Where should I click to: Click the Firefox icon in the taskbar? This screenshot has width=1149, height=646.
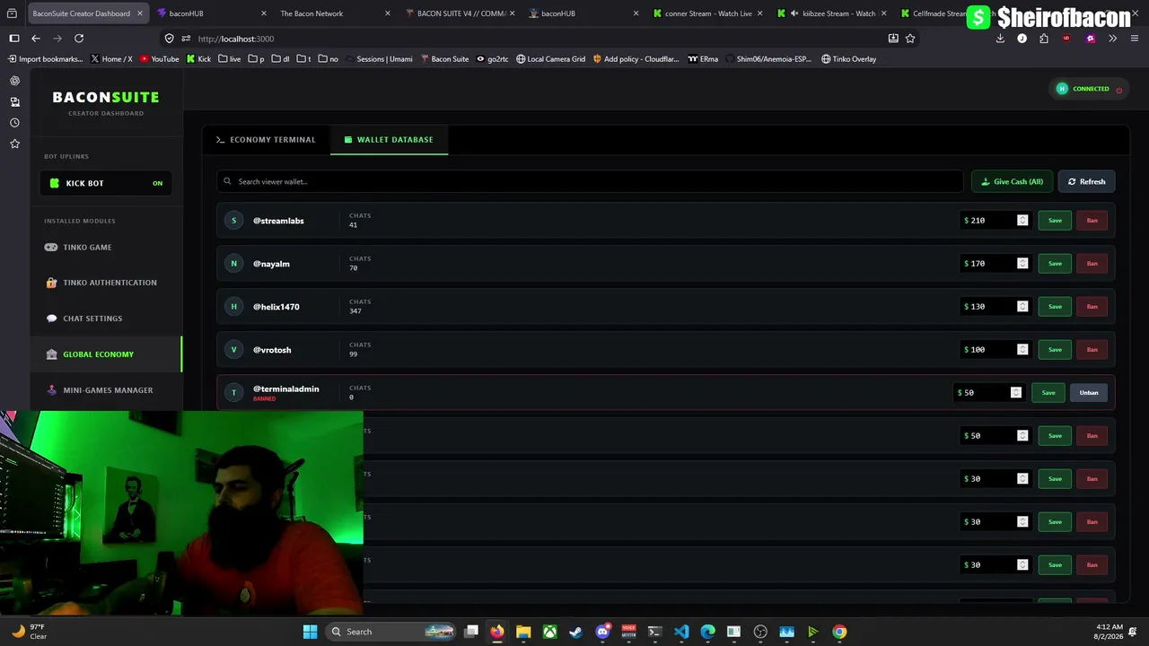coord(497,632)
